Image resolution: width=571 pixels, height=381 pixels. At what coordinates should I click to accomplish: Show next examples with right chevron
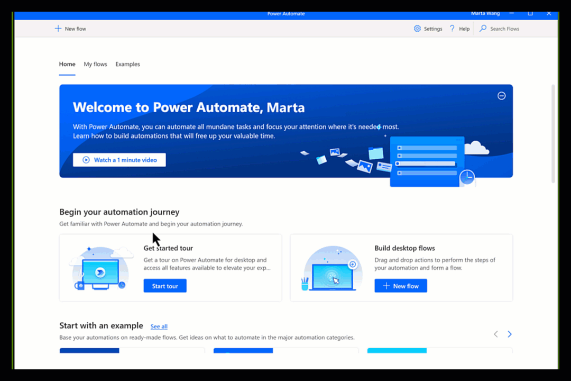(x=510, y=334)
